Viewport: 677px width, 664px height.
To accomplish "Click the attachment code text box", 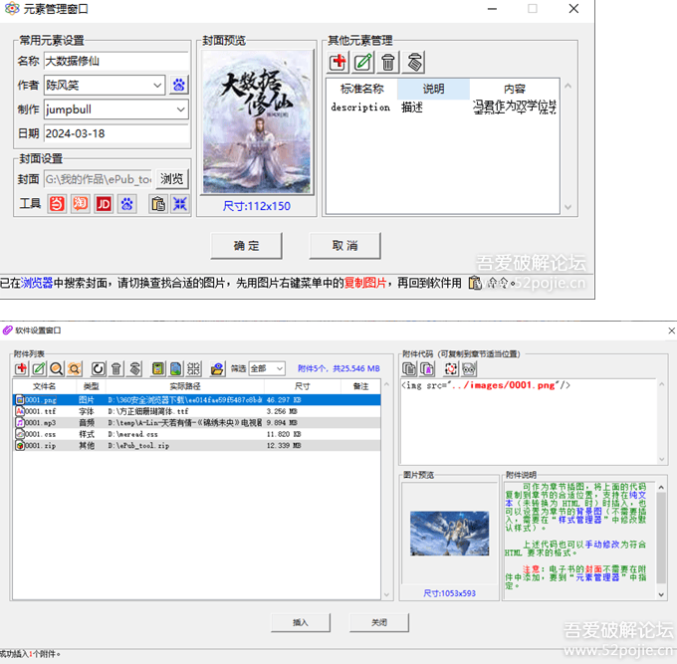I will pyautogui.click(x=529, y=422).
